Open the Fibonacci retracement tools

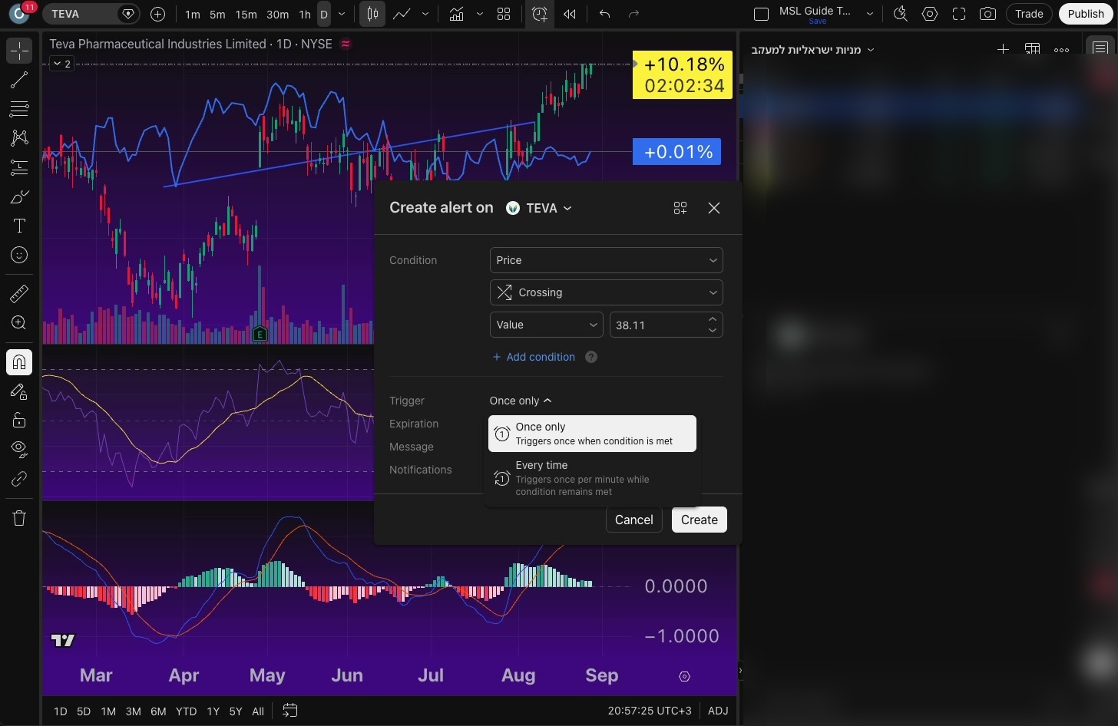pyautogui.click(x=19, y=109)
